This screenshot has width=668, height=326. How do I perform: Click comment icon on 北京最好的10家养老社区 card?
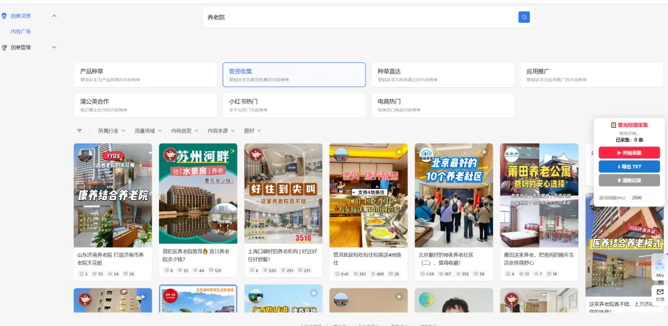click(476, 274)
